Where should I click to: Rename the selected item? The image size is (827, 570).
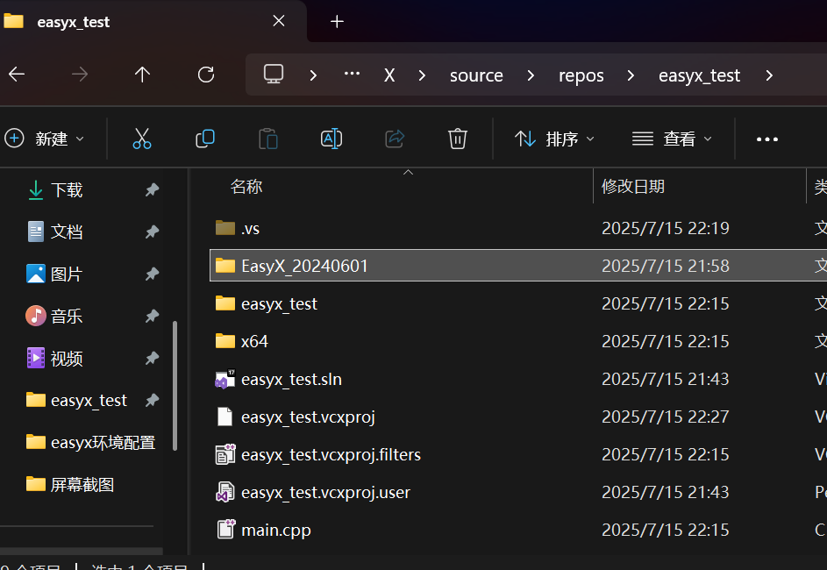click(x=332, y=139)
